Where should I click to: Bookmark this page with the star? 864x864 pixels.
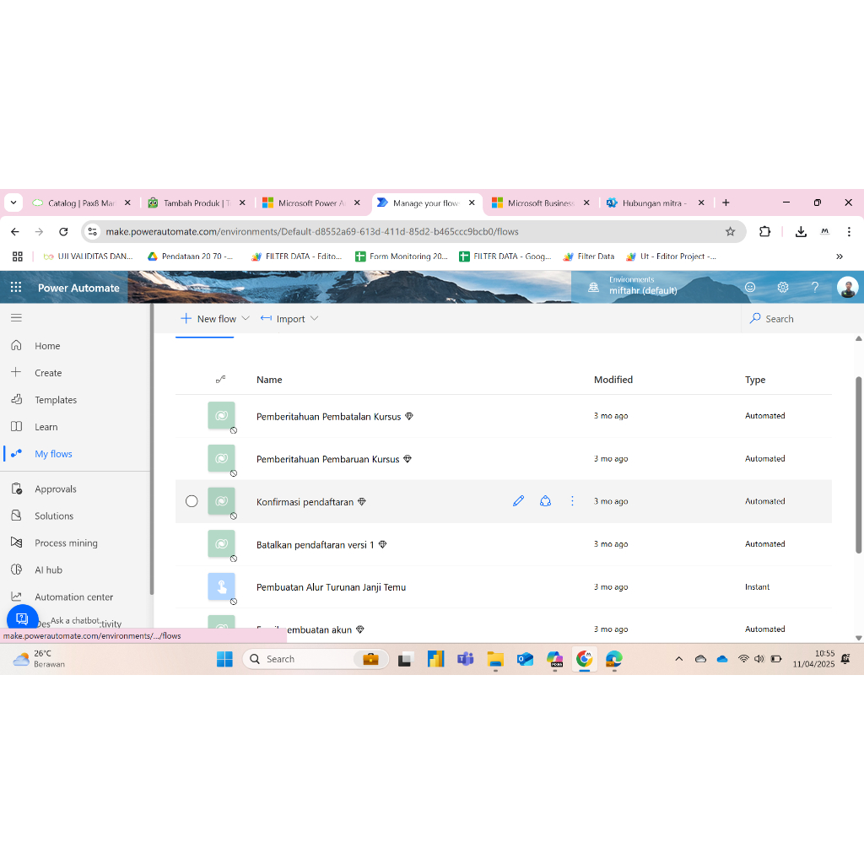(x=730, y=231)
